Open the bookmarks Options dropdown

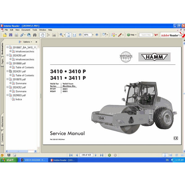27,42
